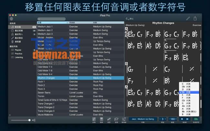Show the piano keyboard icon in bottom toolbar

click(x=101, y=119)
